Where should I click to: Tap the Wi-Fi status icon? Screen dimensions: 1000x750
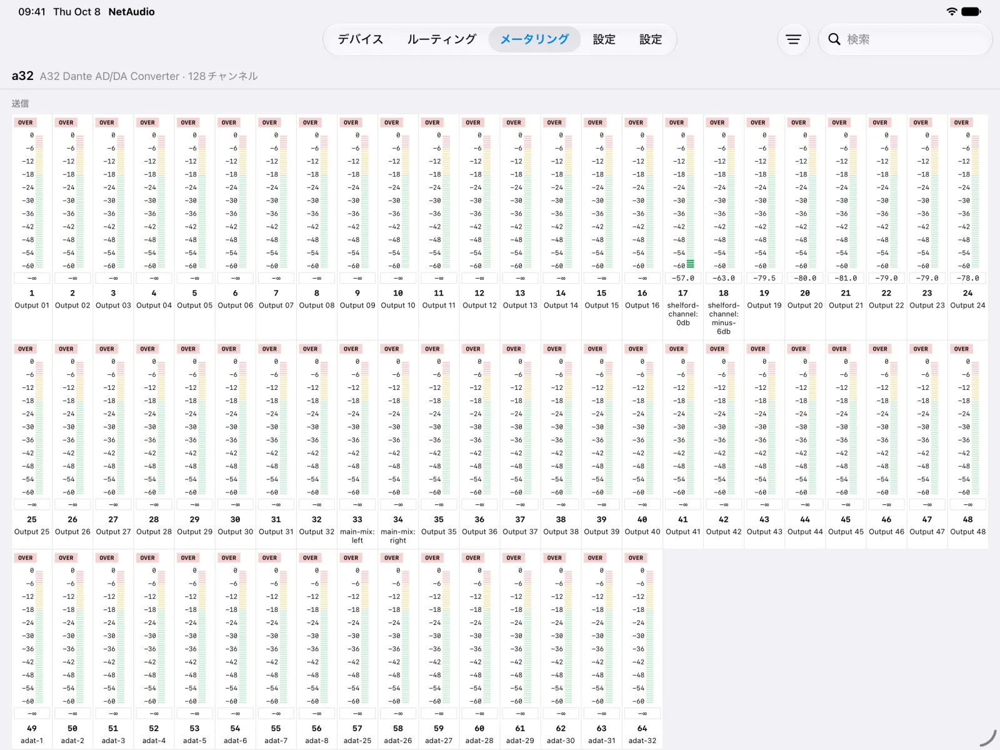pyautogui.click(x=951, y=11)
